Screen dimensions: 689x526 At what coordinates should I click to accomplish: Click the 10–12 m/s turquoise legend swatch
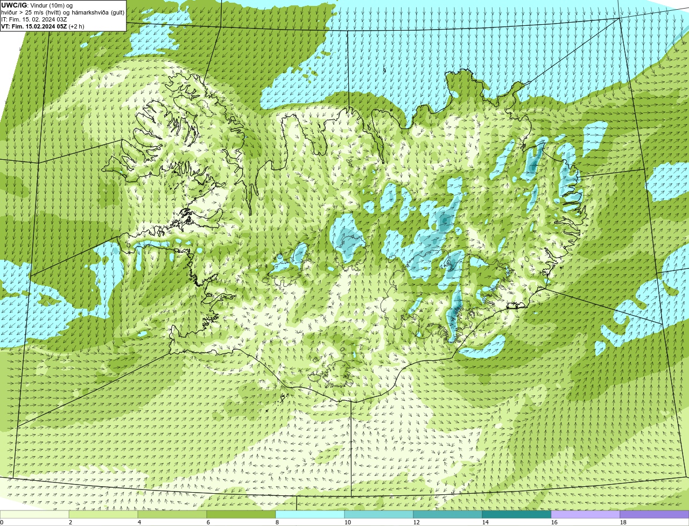(x=379, y=514)
